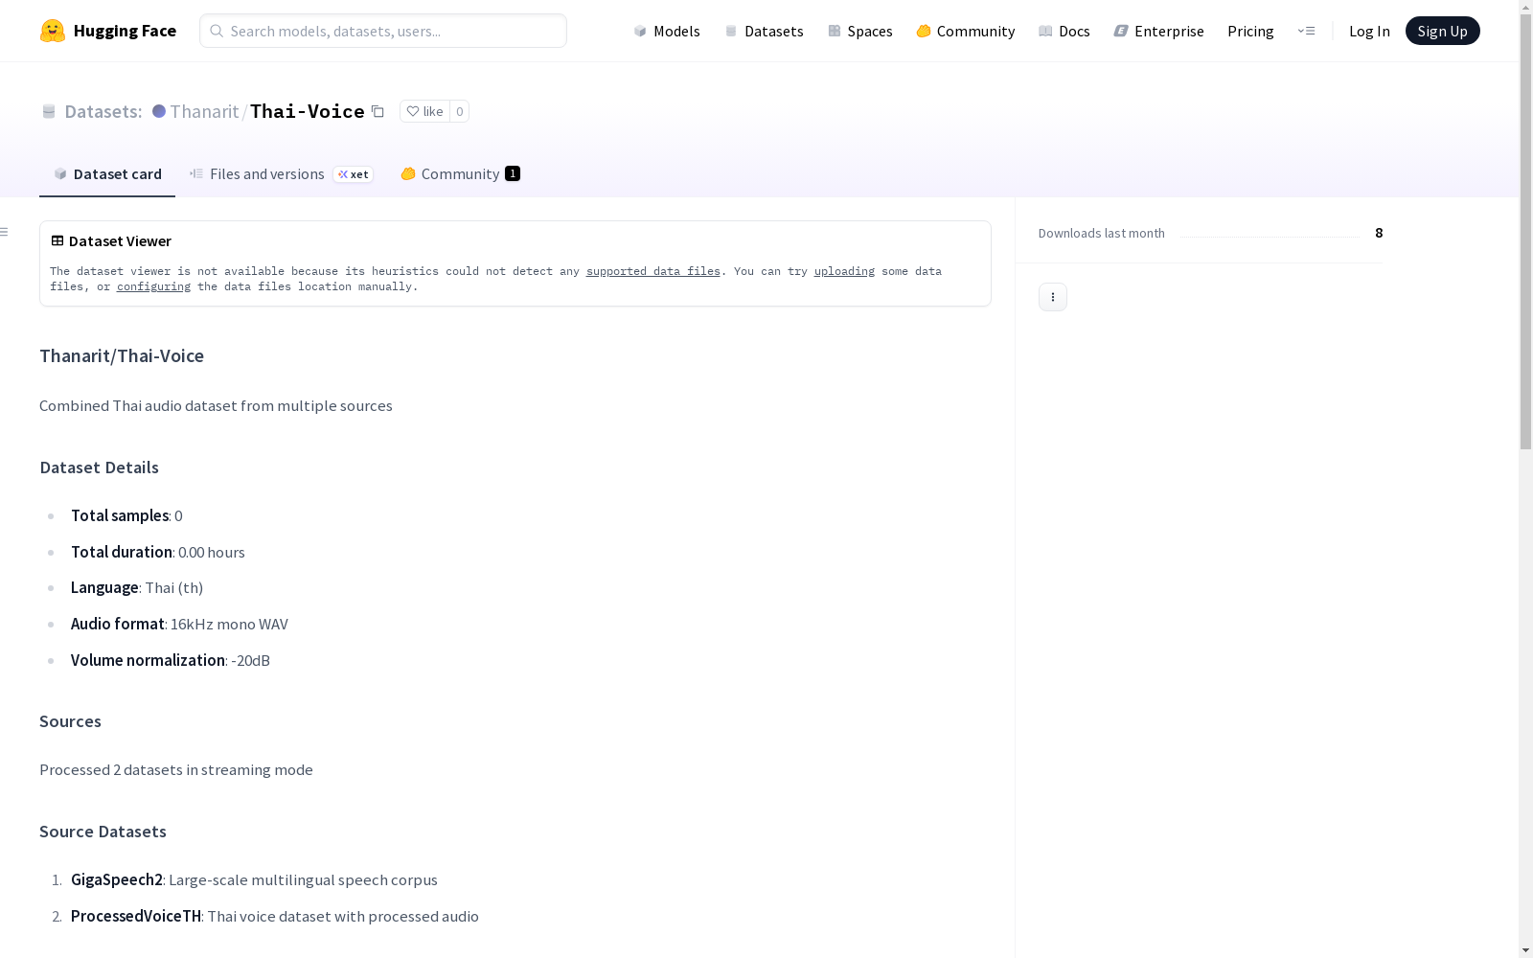Screen dimensions: 1533x958
Task: Open Community in the top navigation
Action: pos(966,31)
